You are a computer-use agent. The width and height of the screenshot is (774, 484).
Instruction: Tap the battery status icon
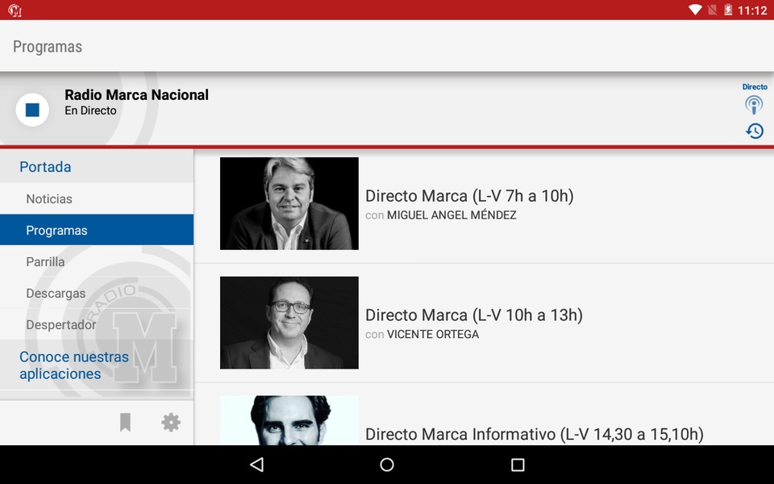[728, 10]
